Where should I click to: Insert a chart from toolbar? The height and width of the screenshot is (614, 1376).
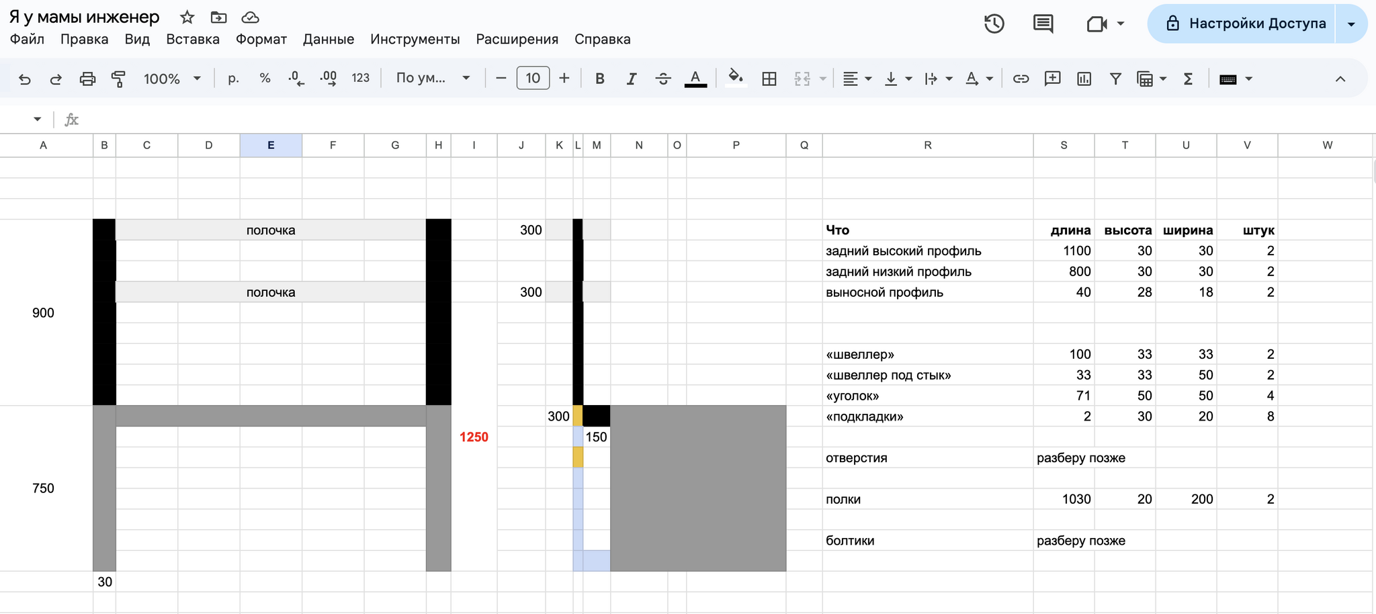point(1084,79)
